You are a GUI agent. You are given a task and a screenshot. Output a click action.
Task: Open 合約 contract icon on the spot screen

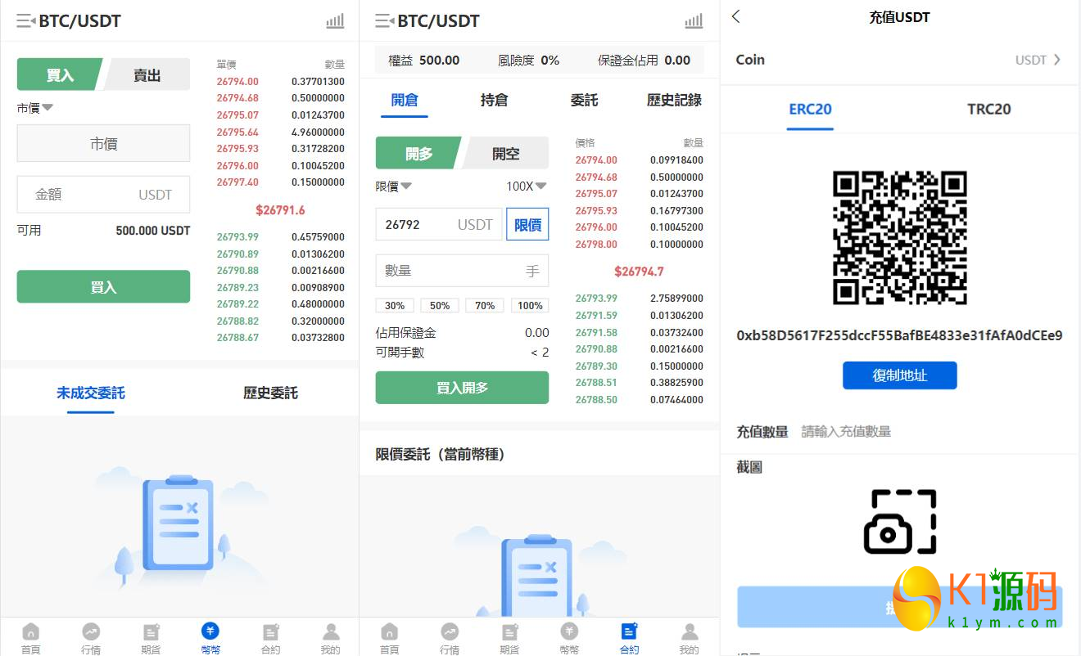point(270,632)
